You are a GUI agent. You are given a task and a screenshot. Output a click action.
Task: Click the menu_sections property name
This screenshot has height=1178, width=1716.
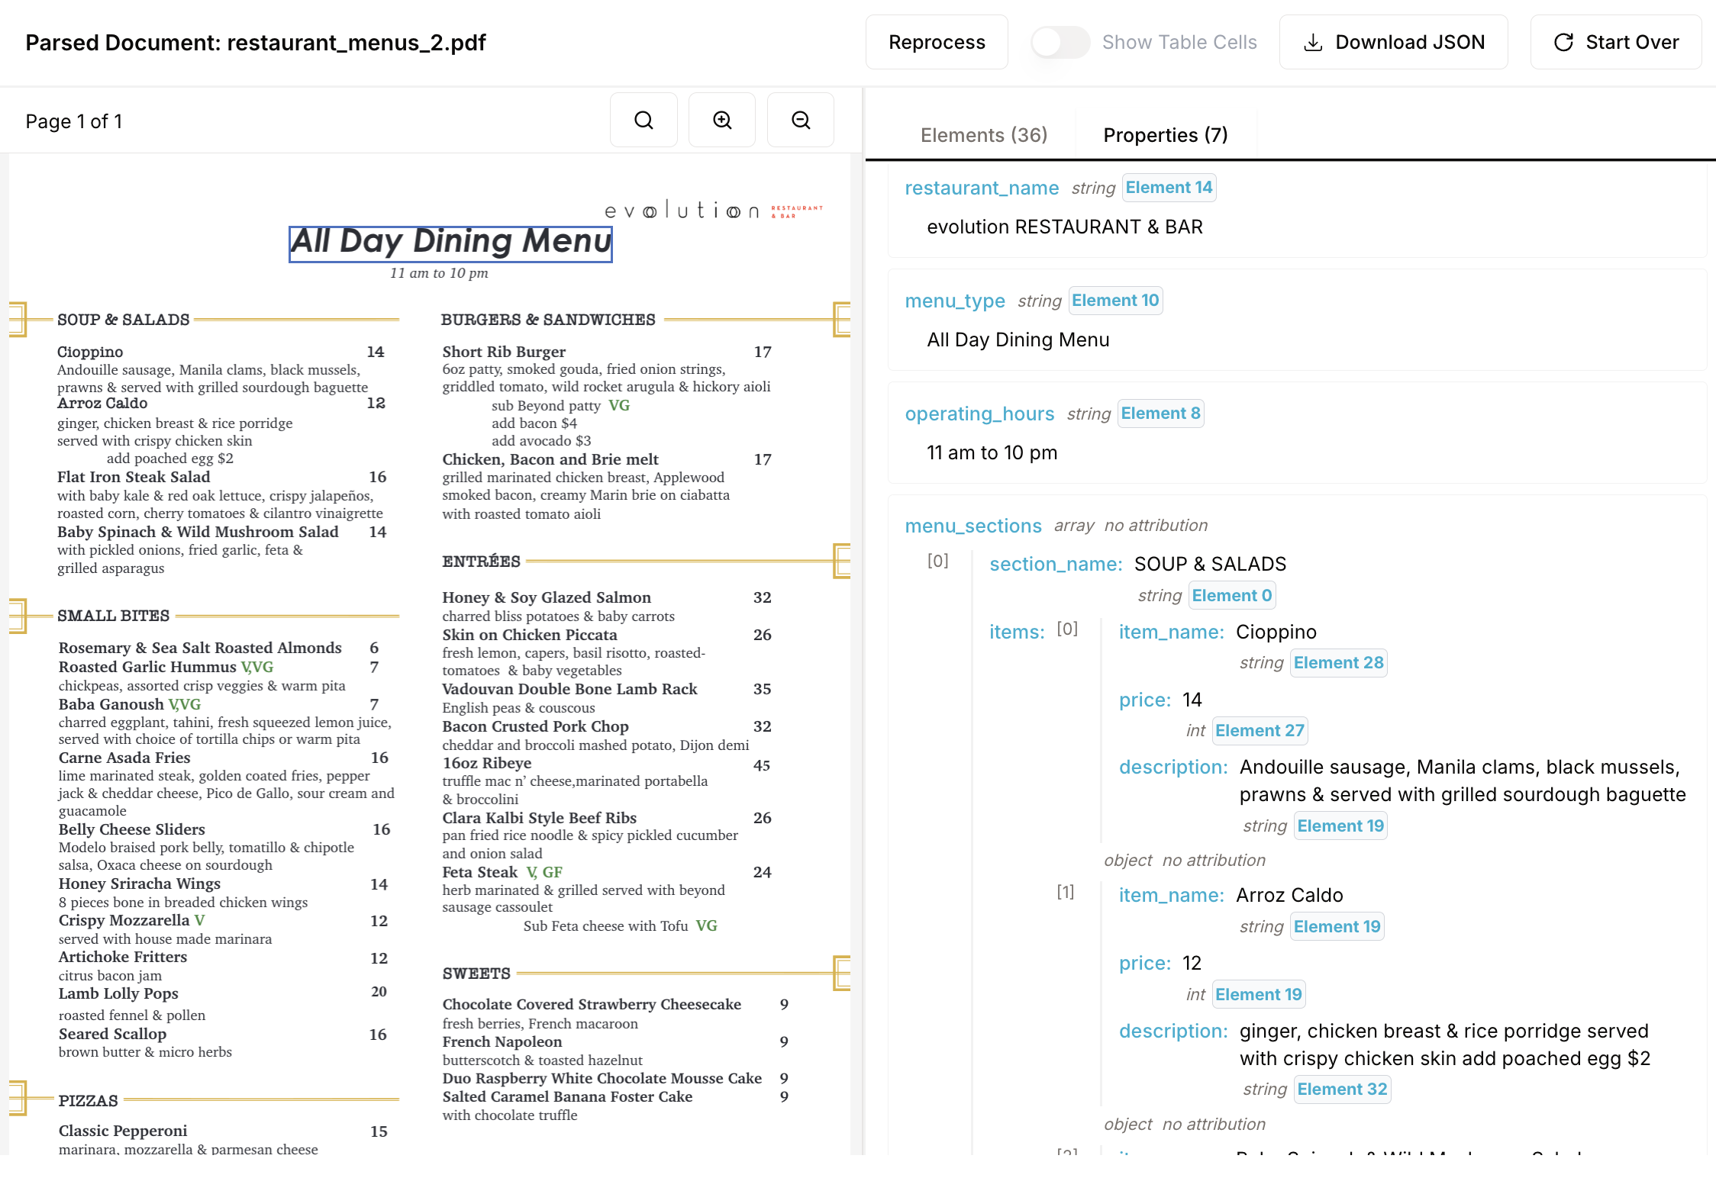(x=973, y=526)
